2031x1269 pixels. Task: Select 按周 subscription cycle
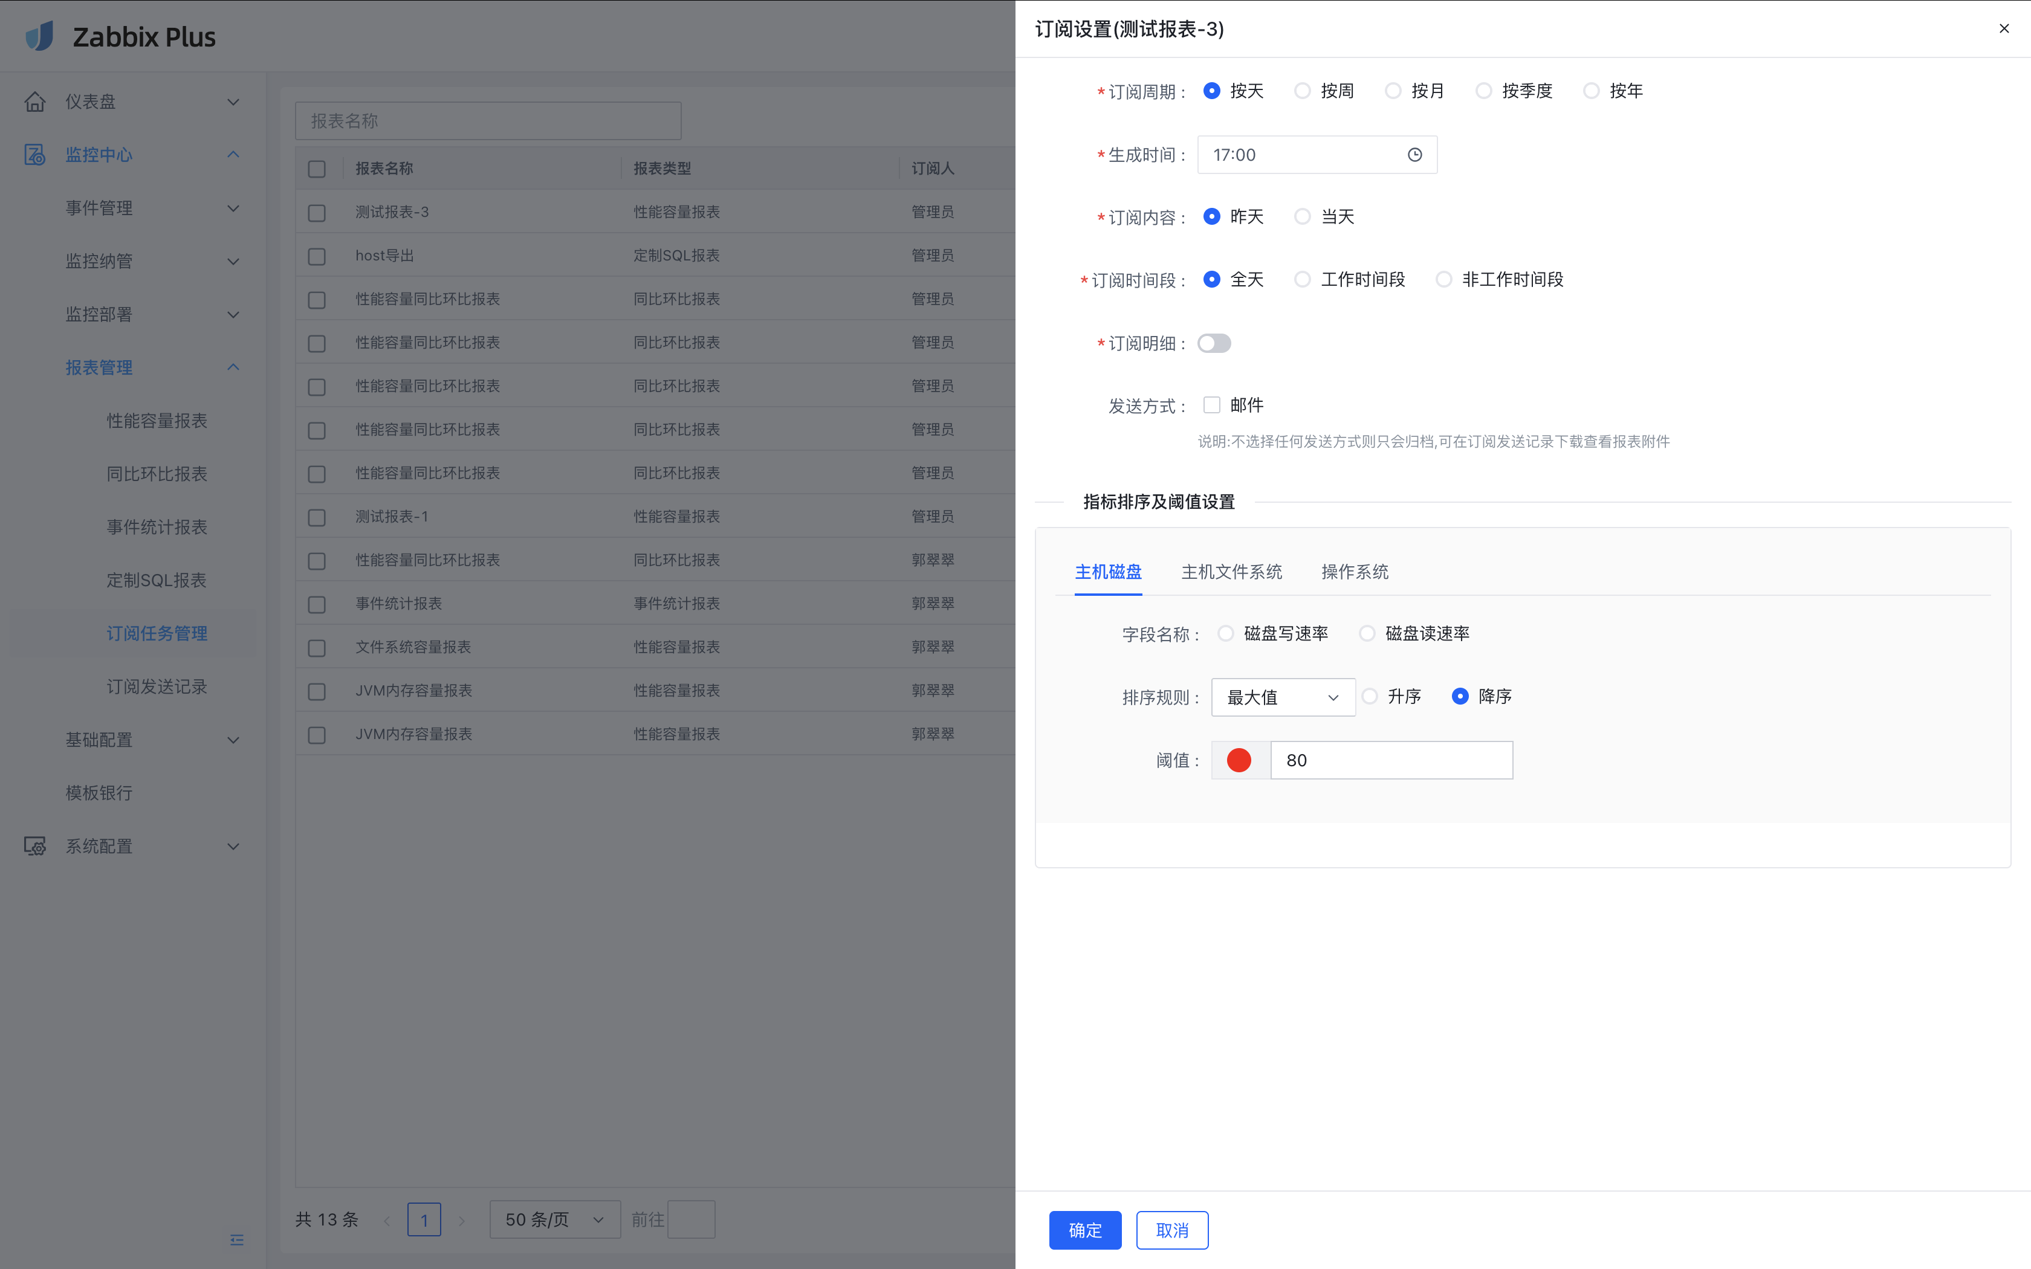(x=1301, y=91)
